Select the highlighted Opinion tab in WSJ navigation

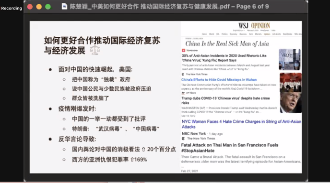pos(267,34)
